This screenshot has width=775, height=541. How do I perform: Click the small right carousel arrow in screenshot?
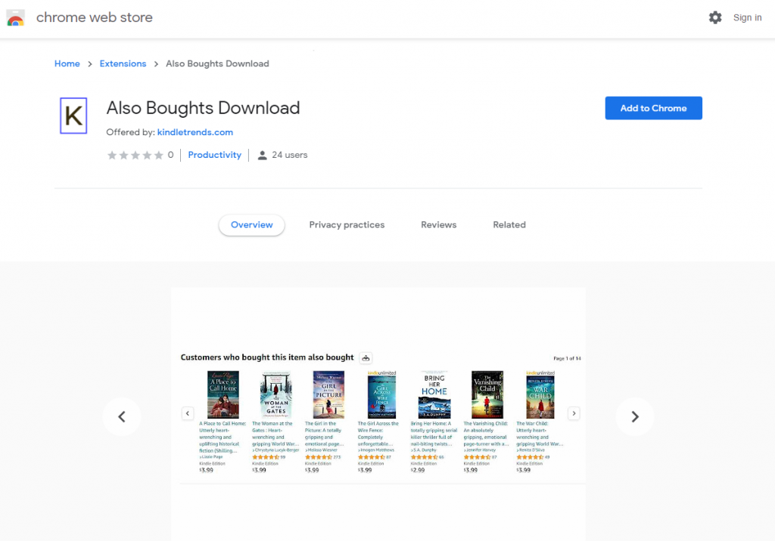point(574,413)
